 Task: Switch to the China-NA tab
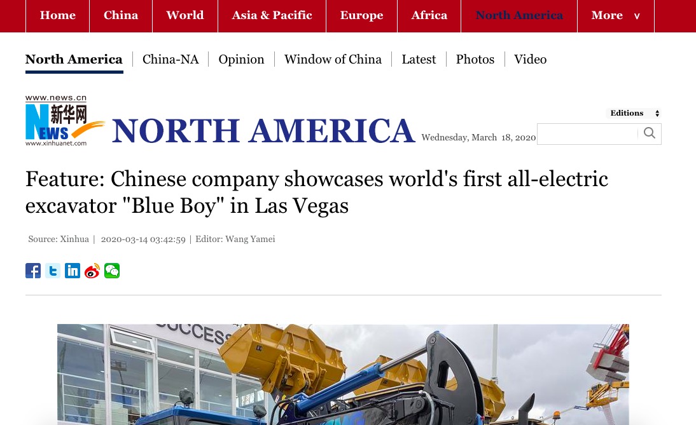tap(171, 59)
